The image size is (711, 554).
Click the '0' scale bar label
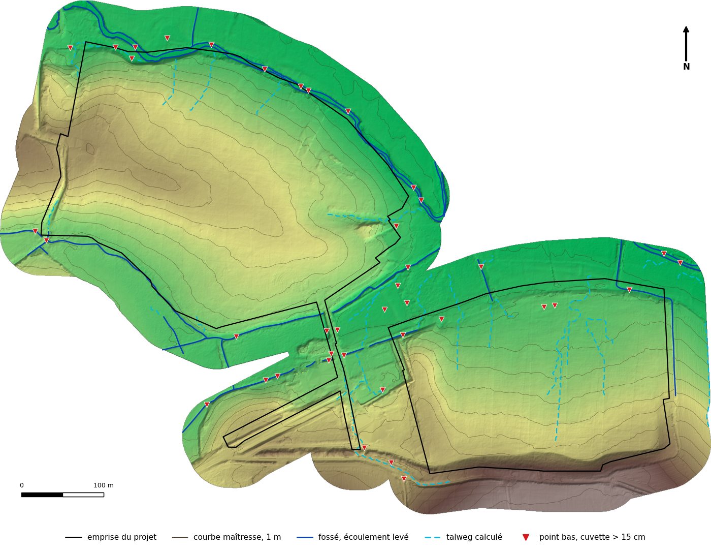(x=21, y=485)
